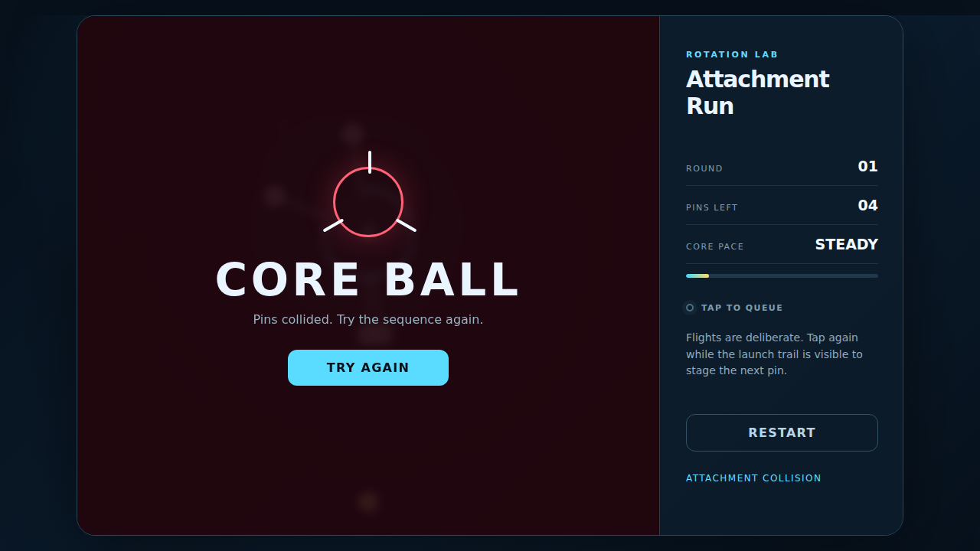Click the Restart button
This screenshot has width=980, height=551.
click(x=782, y=433)
